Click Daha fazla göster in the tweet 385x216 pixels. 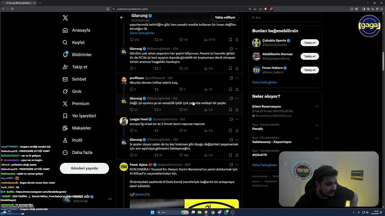click(142, 33)
